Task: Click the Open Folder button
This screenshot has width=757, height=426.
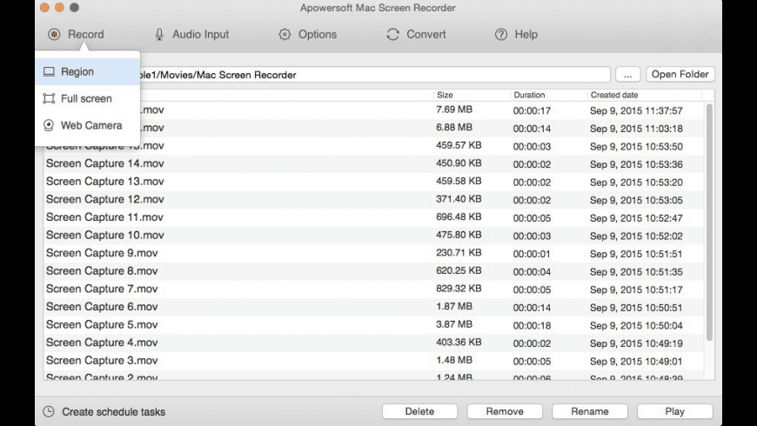Action: click(680, 74)
